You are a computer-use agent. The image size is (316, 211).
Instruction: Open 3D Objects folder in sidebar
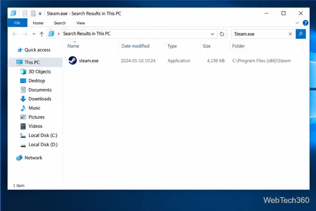[39, 72]
